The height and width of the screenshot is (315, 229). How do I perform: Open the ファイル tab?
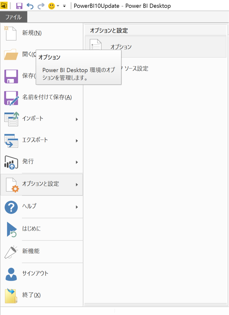[x=14, y=17]
